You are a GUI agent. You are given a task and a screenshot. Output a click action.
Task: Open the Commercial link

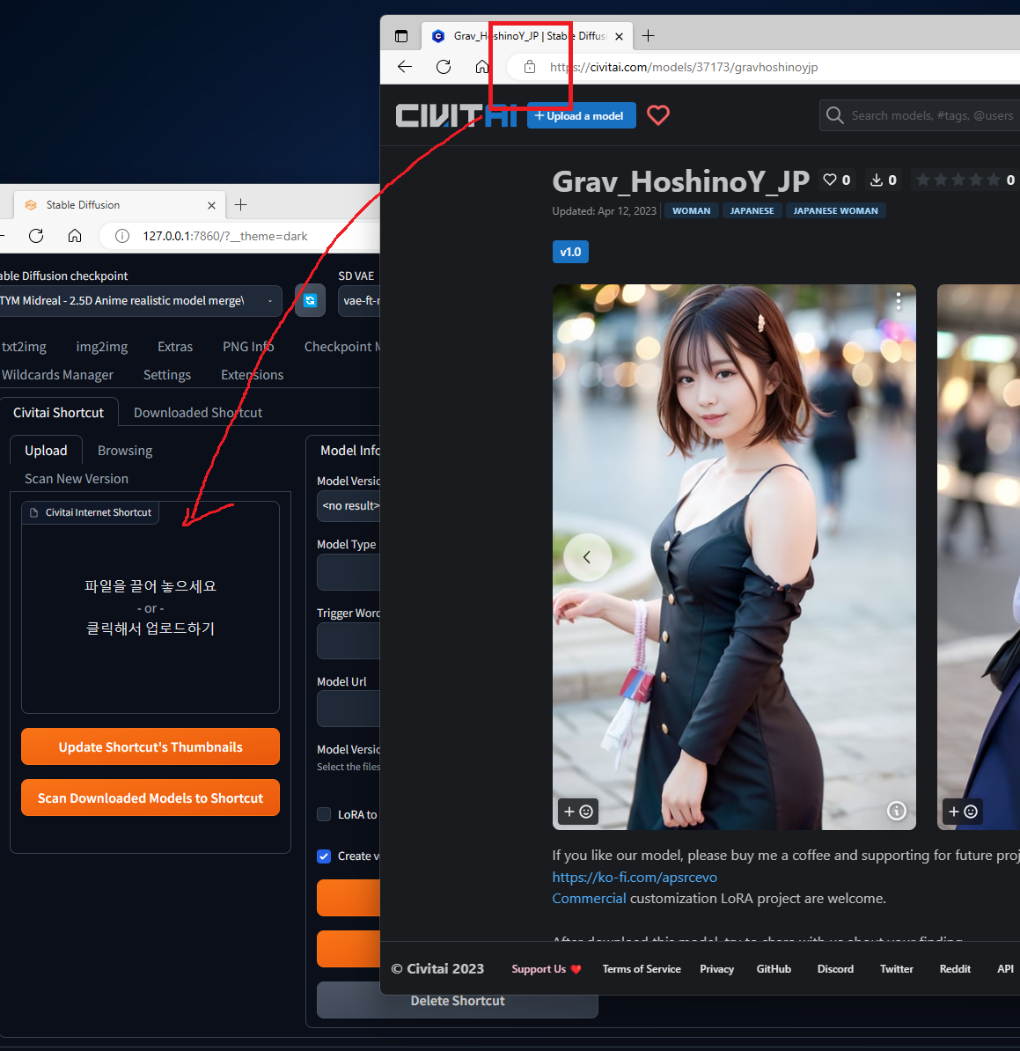[x=589, y=898]
